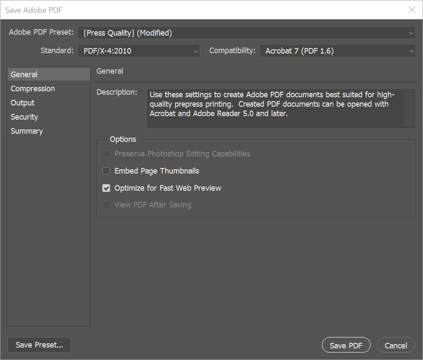
Task: Click the Adobe PDF Preset dropdown arrow
Action: (x=411, y=33)
